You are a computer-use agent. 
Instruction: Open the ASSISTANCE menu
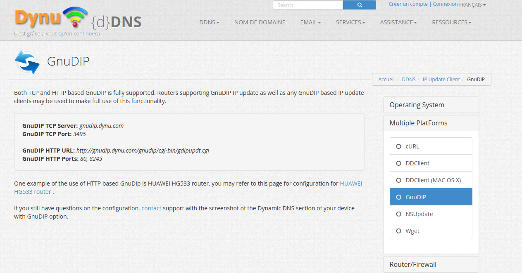click(x=398, y=22)
